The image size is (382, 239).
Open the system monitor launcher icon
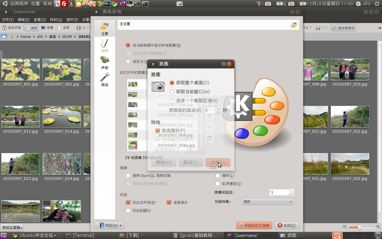coord(107,4)
